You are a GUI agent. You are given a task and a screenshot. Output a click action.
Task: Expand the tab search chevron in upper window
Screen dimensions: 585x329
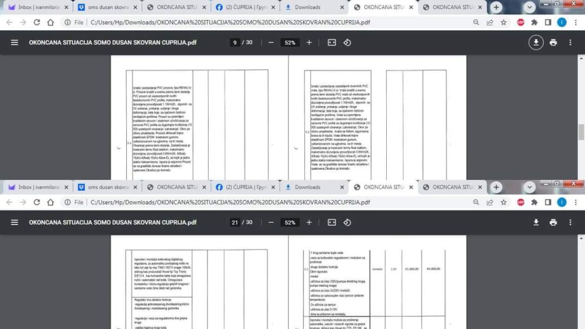(530, 7)
